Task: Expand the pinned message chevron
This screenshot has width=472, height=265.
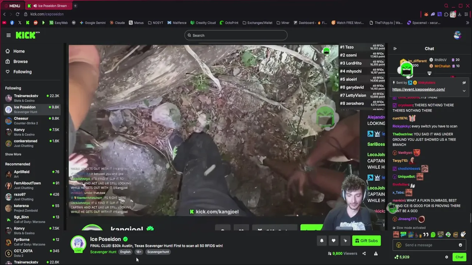Action: coord(464,91)
